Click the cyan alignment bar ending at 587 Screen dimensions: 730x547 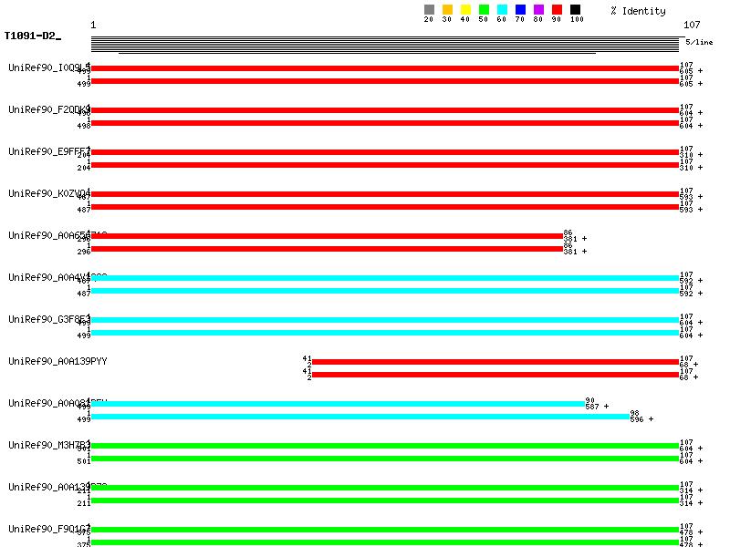click(337, 404)
